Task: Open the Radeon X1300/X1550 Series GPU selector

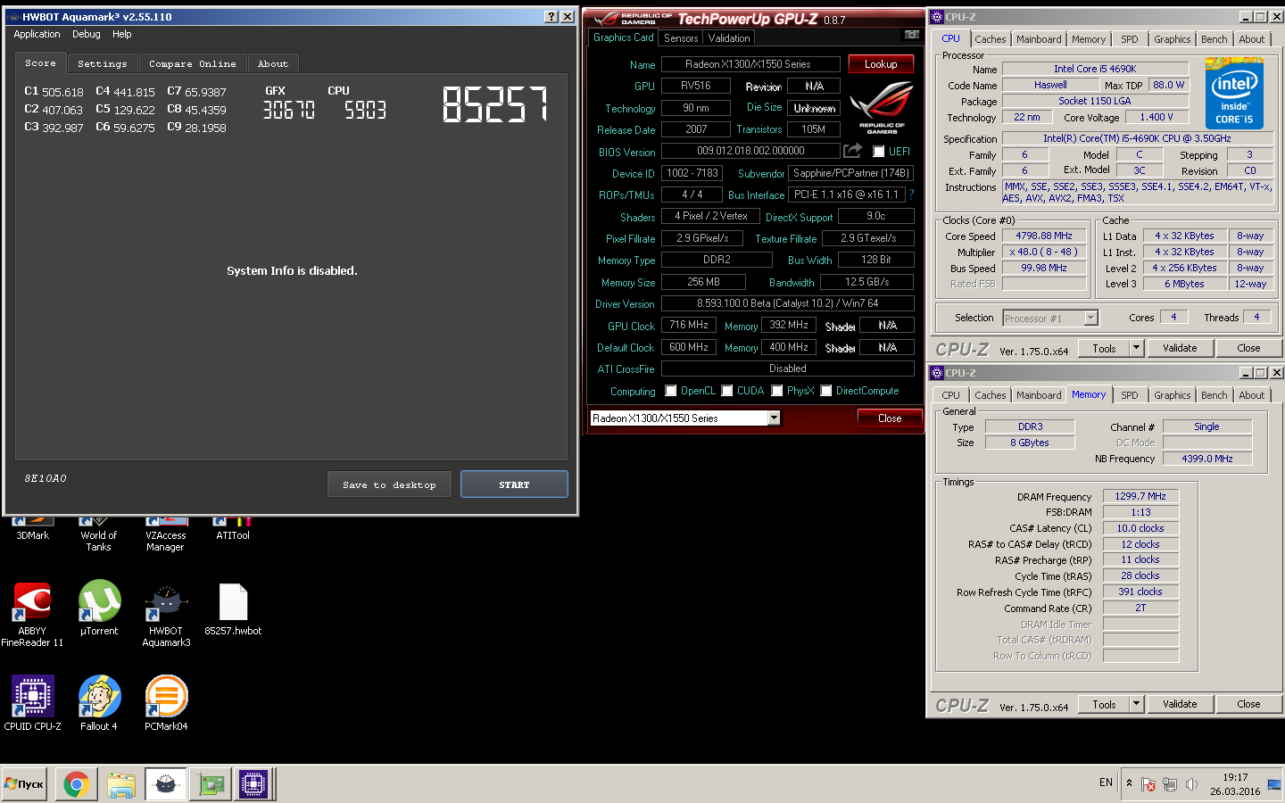Action: pyautogui.click(x=685, y=418)
